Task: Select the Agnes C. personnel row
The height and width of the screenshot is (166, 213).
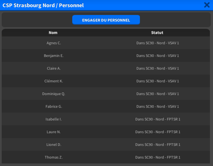Action: (54, 43)
